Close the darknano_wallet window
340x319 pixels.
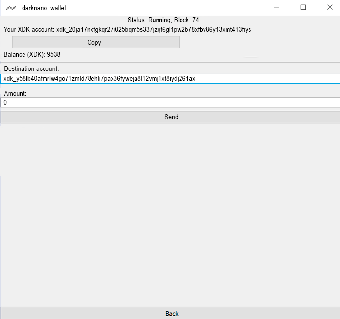[x=330, y=8]
